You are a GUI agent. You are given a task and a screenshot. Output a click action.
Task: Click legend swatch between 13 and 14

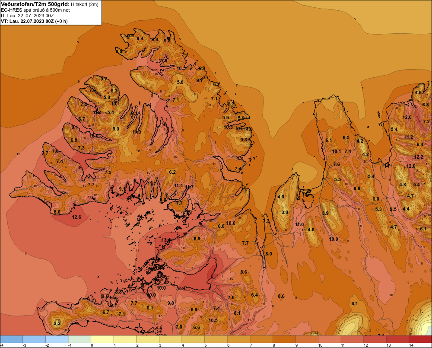pyautogui.click(x=397, y=339)
